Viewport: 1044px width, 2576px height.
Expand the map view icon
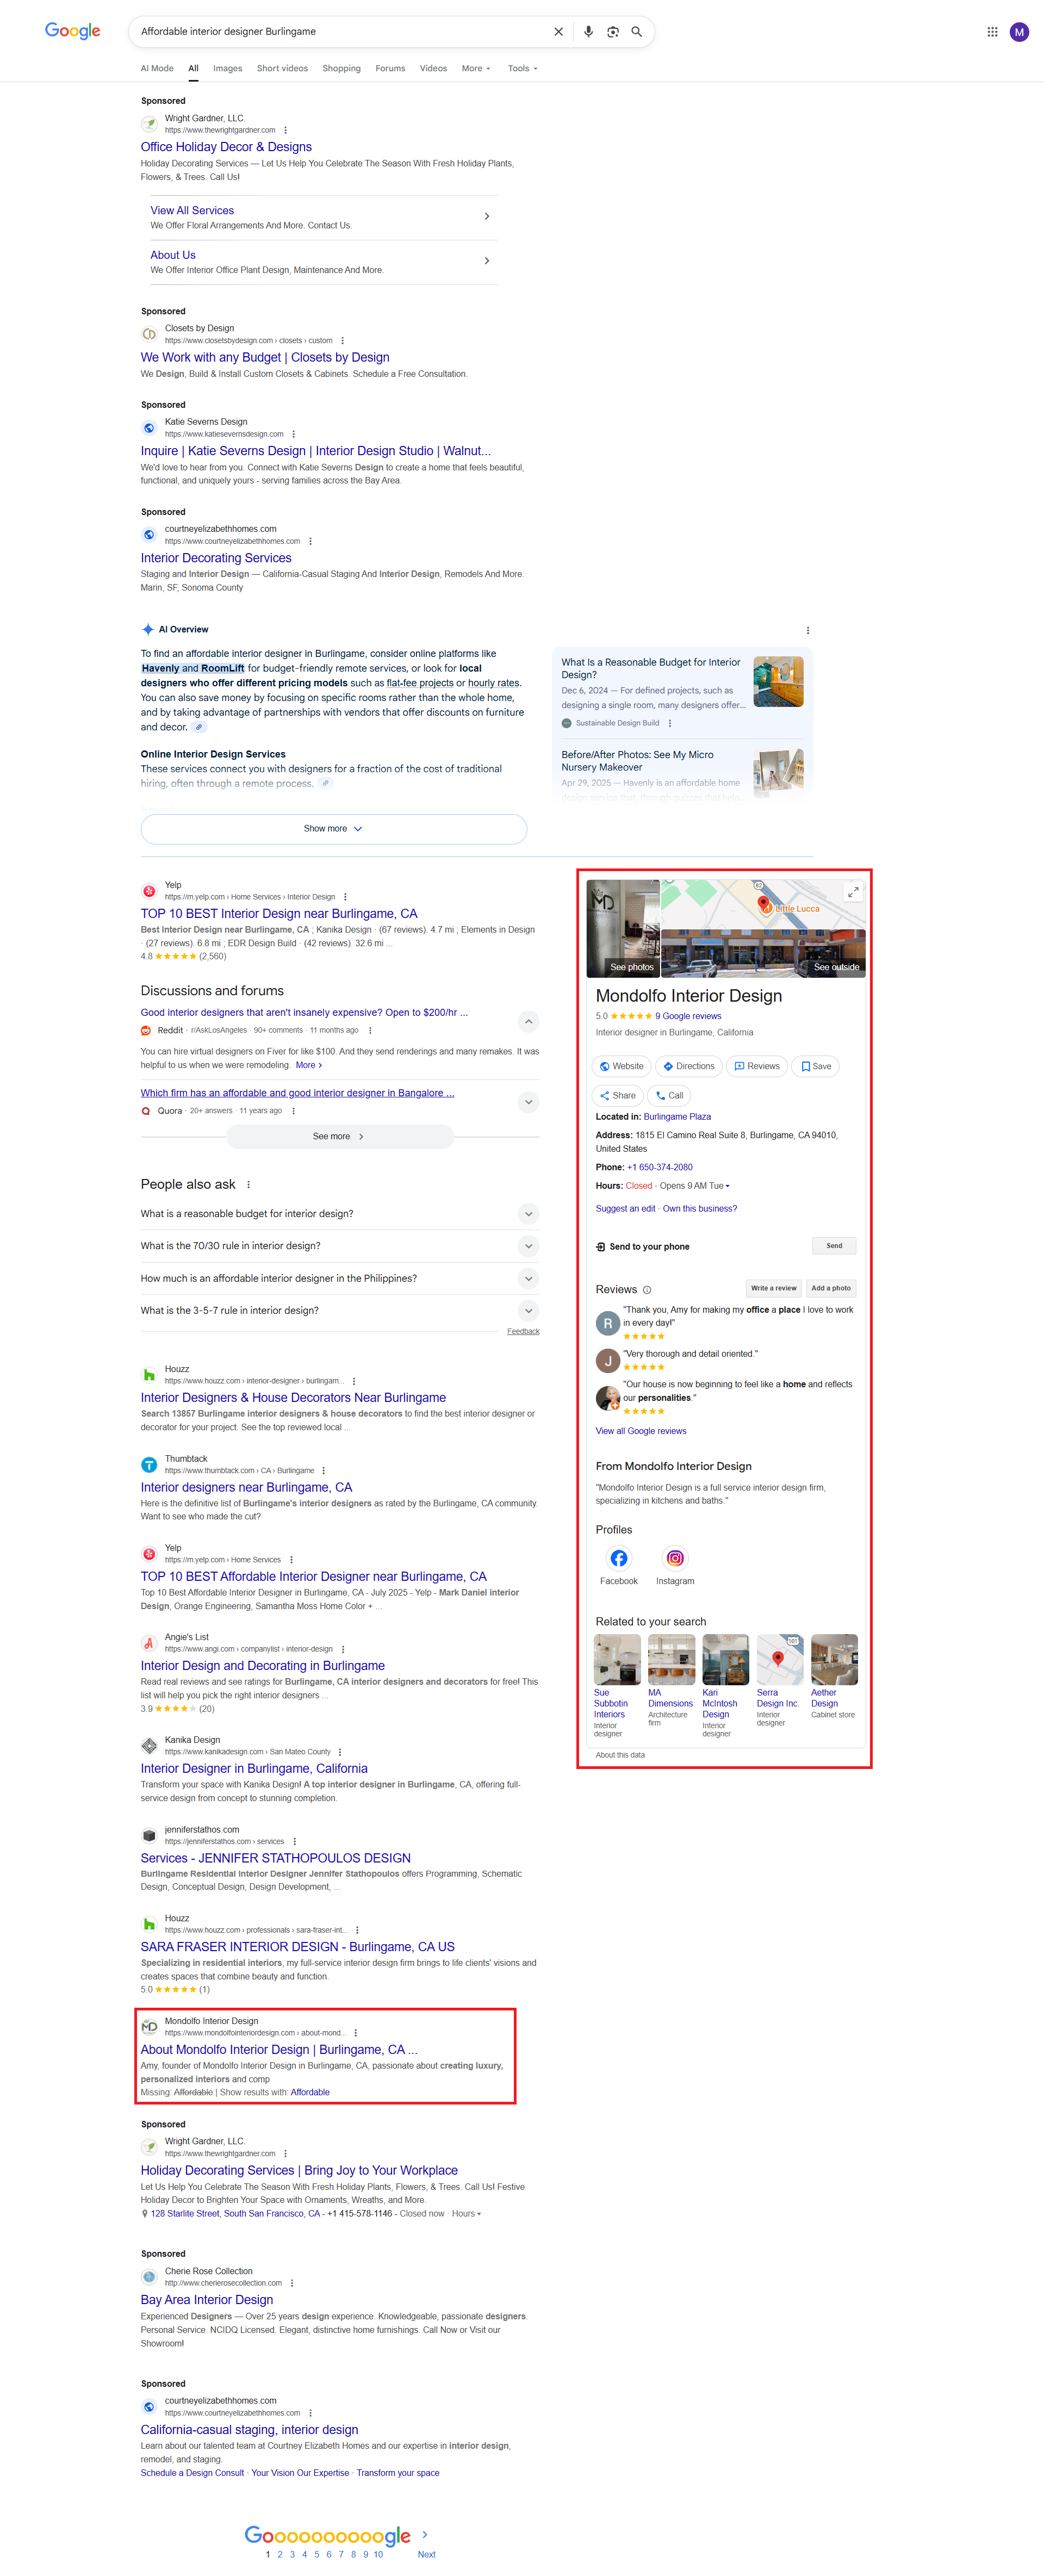[852, 892]
